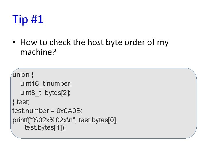Click the word "check" in the question
Screen dimensions: 207x155
(60, 42)
